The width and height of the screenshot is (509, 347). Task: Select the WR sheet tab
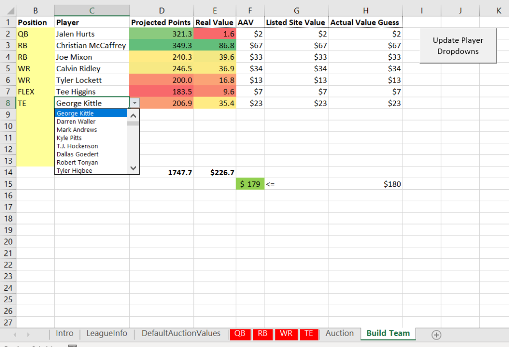(x=286, y=334)
